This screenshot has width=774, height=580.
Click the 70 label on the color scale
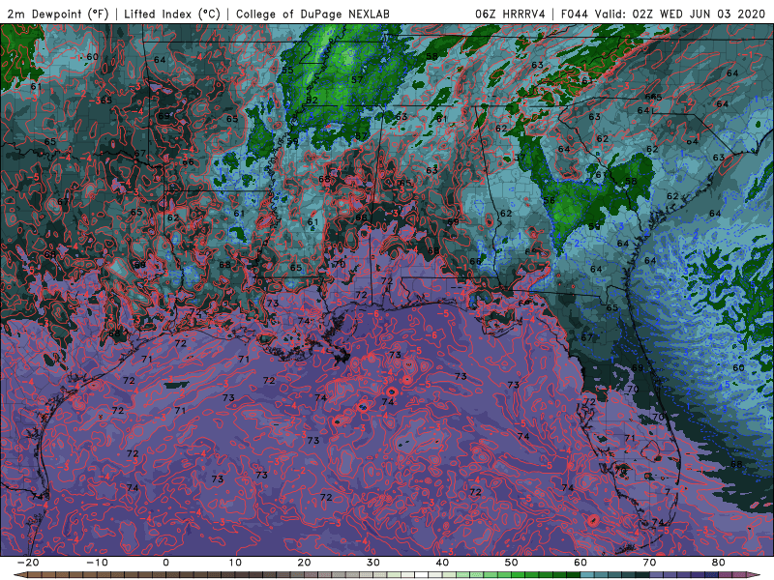click(x=649, y=563)
